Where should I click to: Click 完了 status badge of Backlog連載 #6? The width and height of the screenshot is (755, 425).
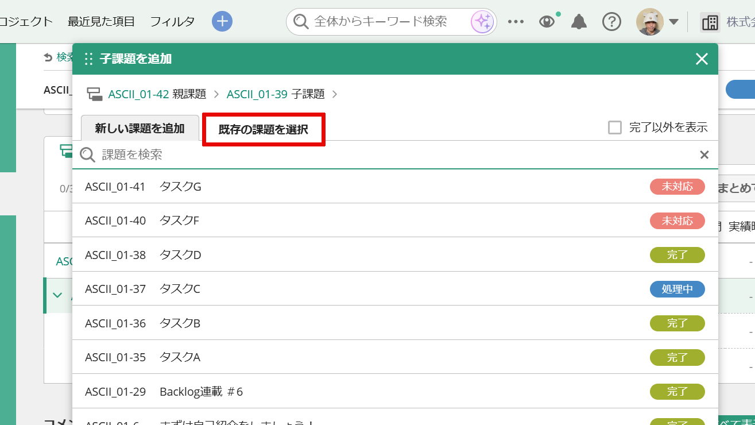(x=677, y=392)
